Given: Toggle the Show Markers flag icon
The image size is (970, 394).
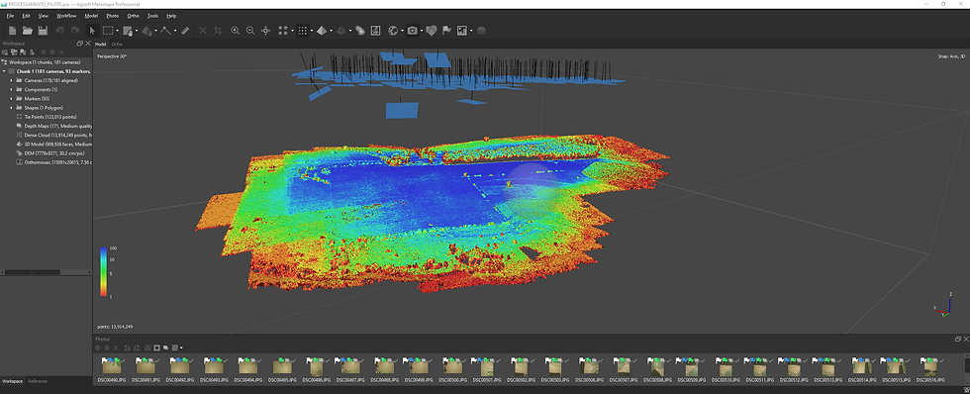Looking at the screenshot, I should pos(446,31).
